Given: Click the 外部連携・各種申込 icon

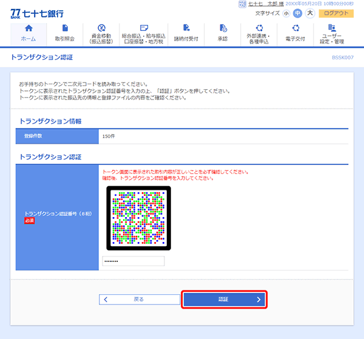Looking at the screenshot, I should click(259, 28).
